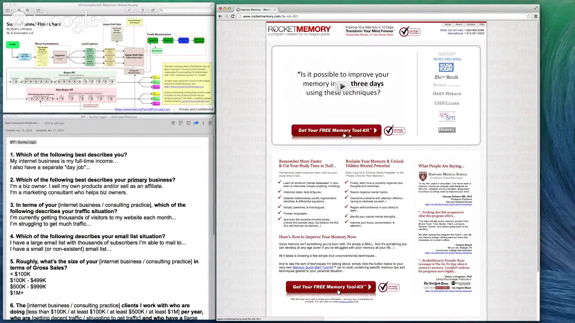The image size is (575, 323).
Task: Enter Chrome fullscreen via the top-right arrows
Action: point(536,8)
